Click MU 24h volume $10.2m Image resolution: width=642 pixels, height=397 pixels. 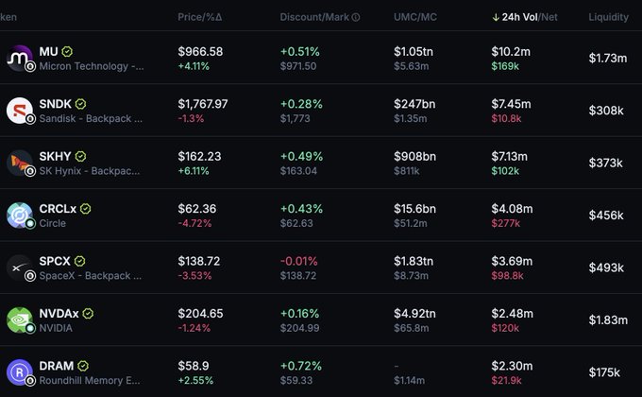pos(511,52)
